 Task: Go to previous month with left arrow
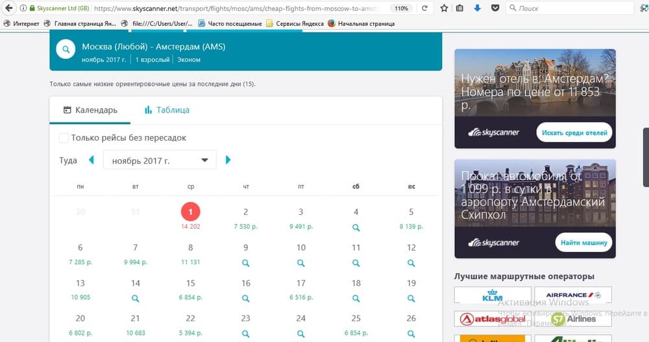tap(92, 160)
